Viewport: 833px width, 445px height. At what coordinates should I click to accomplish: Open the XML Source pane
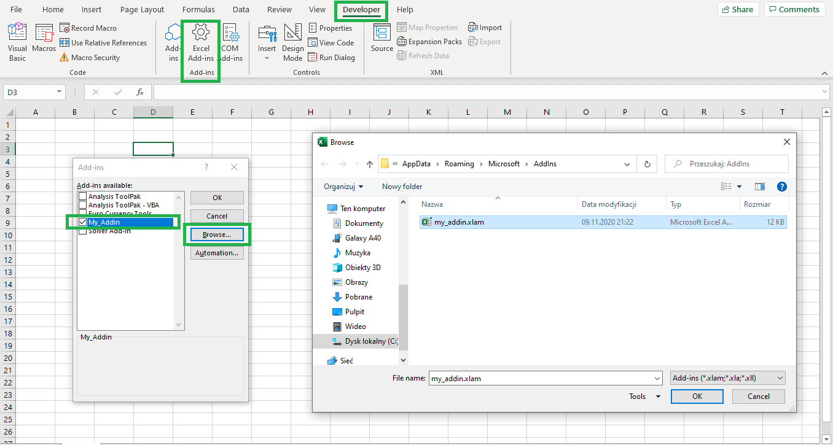pos(381,41)
